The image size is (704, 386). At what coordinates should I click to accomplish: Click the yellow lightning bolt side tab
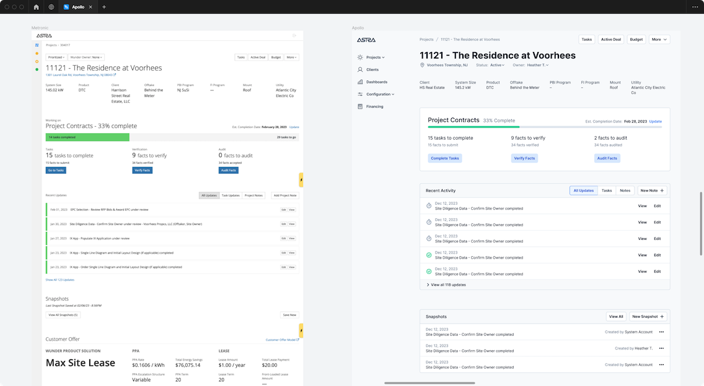click(x=301, y=180)
